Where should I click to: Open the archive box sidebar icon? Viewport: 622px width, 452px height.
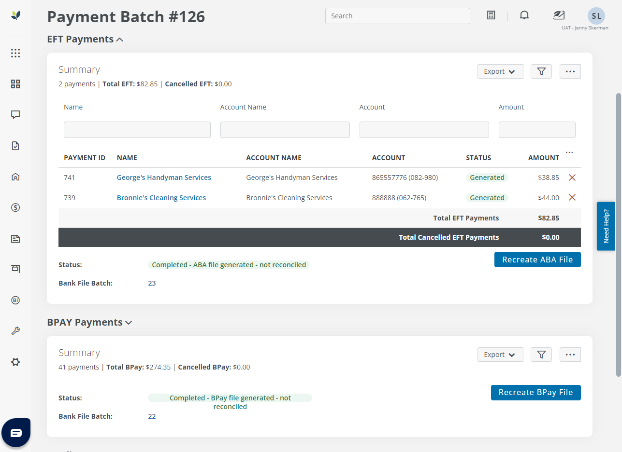15,268
